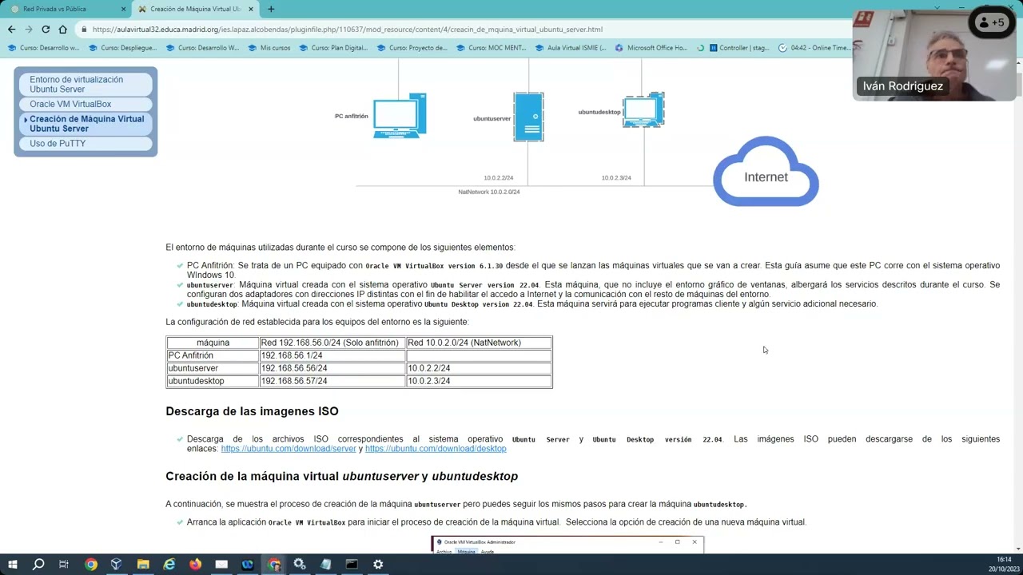The height and width of the screenshot is (575, 1023).
Task: Select the Creación de Máquina Virtual tab
Action: click(x=195, y=9)
